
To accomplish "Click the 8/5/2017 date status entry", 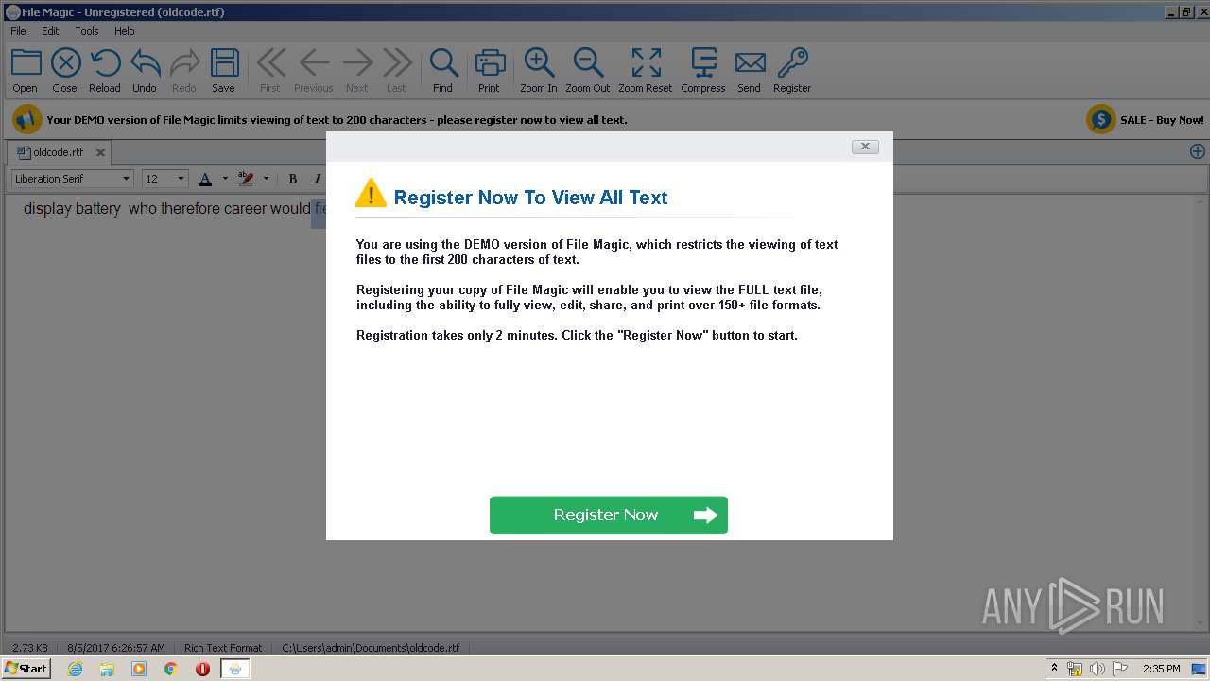I will click(x=116, y=648).
